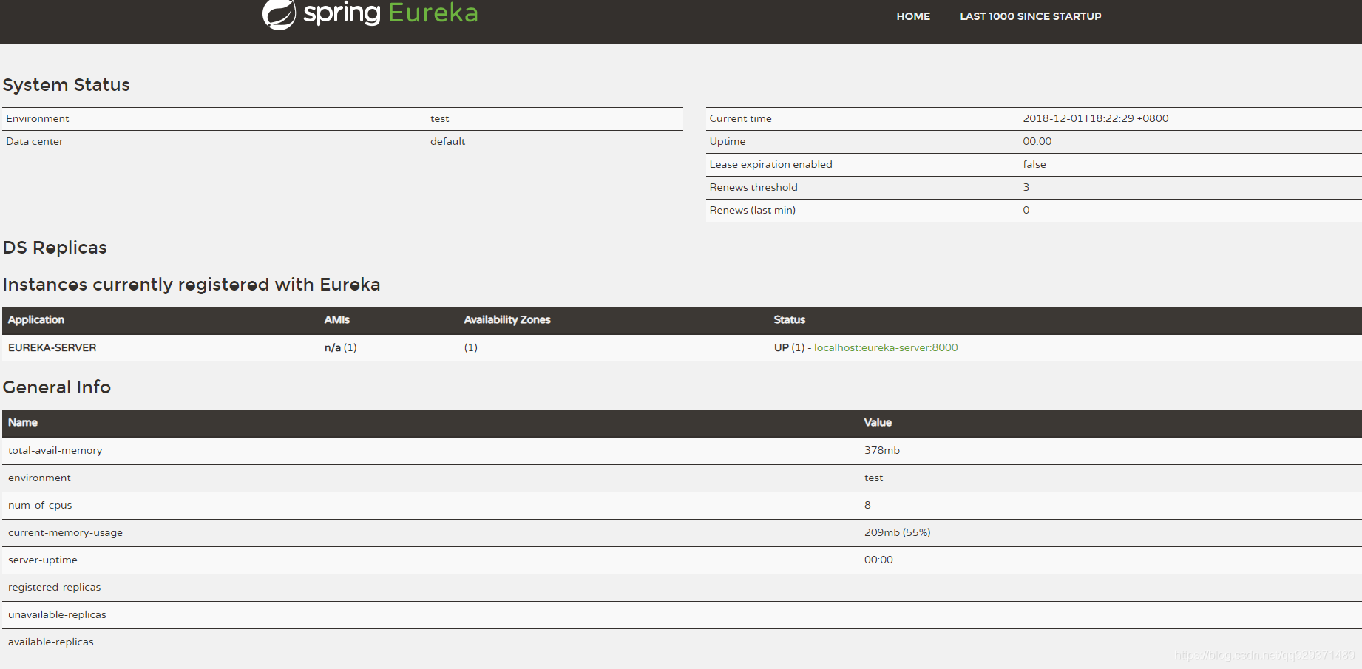Select the num-of-cpus value 8

pyautogui.click(x=867, y=505)
